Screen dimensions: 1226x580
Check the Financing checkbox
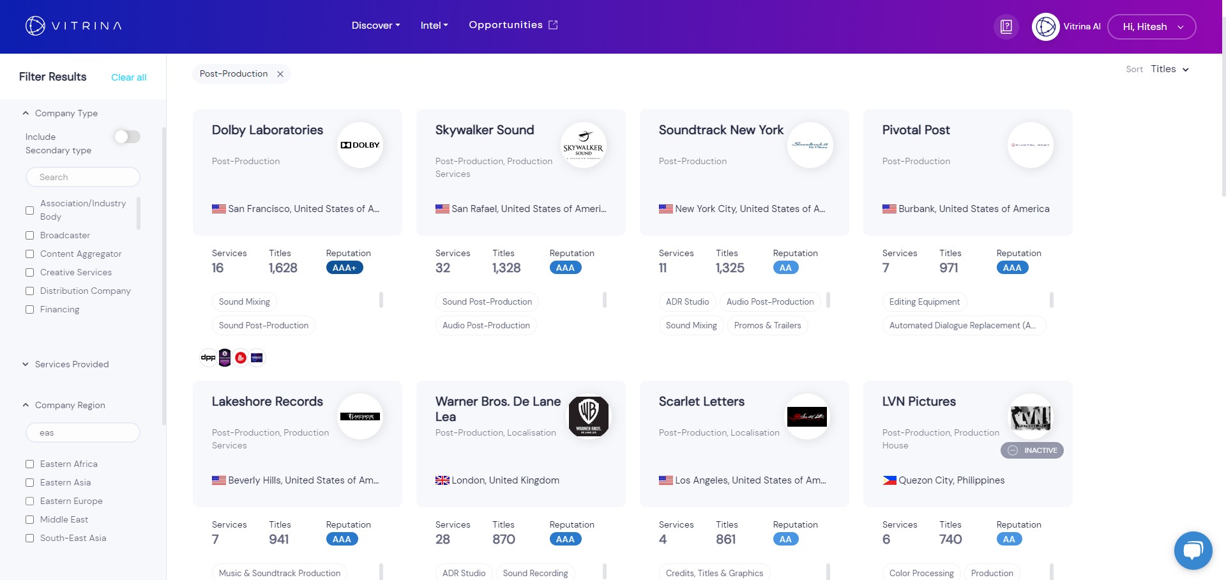[x=29, y=310]
